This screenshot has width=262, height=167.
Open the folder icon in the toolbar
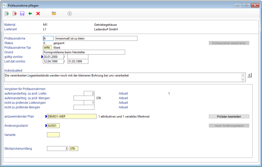(x=54, y=14)
